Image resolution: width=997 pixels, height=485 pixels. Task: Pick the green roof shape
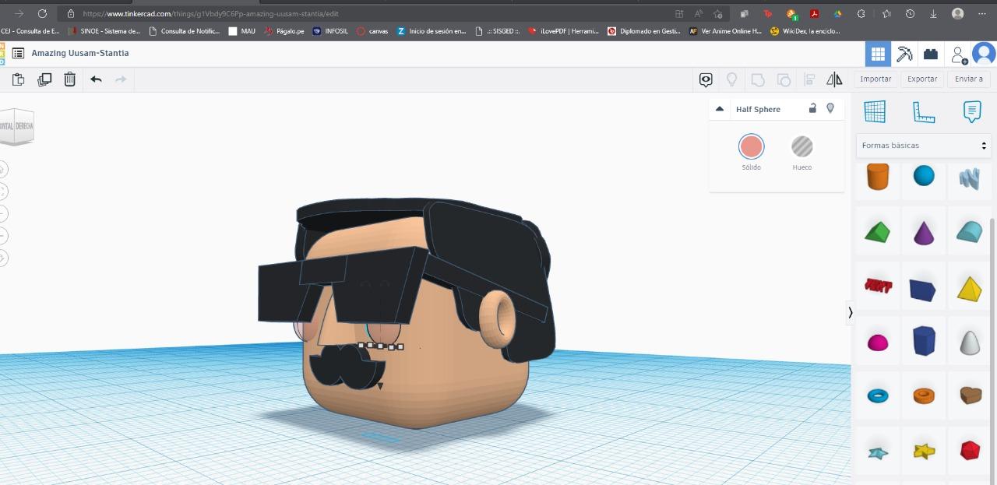[878, 231]
